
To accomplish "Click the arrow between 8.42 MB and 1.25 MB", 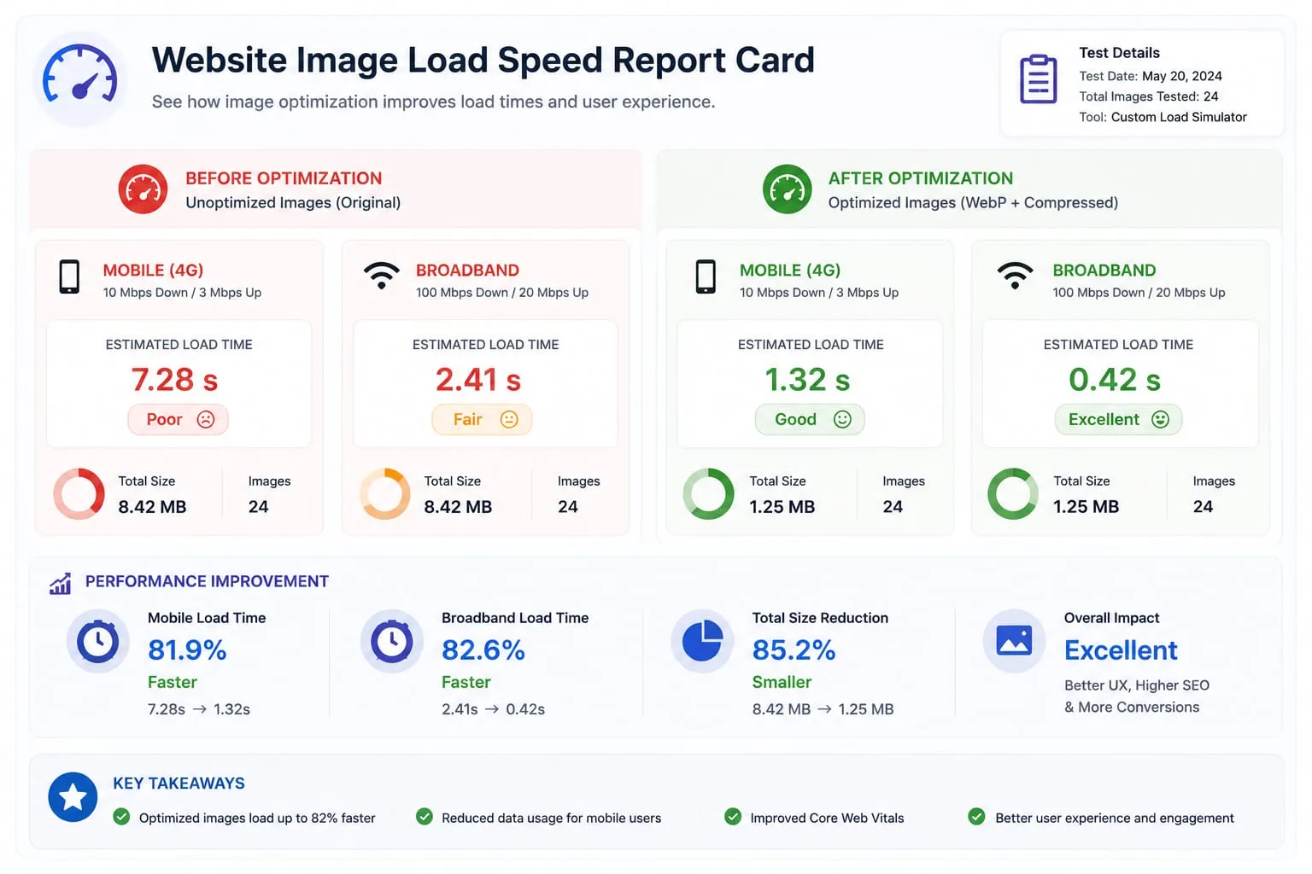I will pyautogui.click(x=824, y=709).
